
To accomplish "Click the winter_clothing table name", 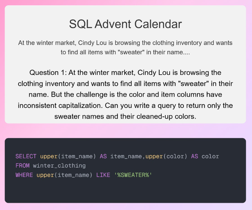I will (59, 166).
